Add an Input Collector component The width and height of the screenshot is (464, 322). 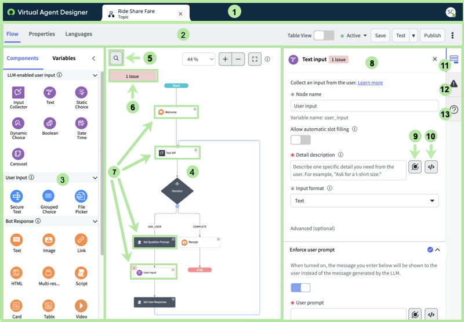click(18, 93)
